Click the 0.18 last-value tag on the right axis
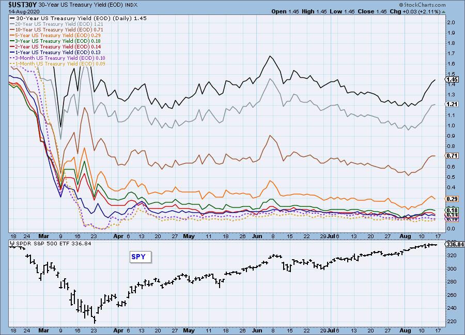This screenshot has height=335, width=465. point(452,210)
